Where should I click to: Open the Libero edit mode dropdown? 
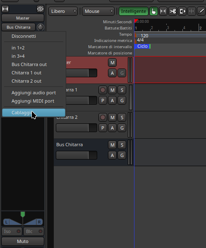point(63,11)
